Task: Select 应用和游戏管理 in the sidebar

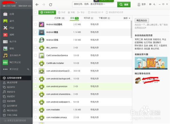Action: tap(16, 78)
